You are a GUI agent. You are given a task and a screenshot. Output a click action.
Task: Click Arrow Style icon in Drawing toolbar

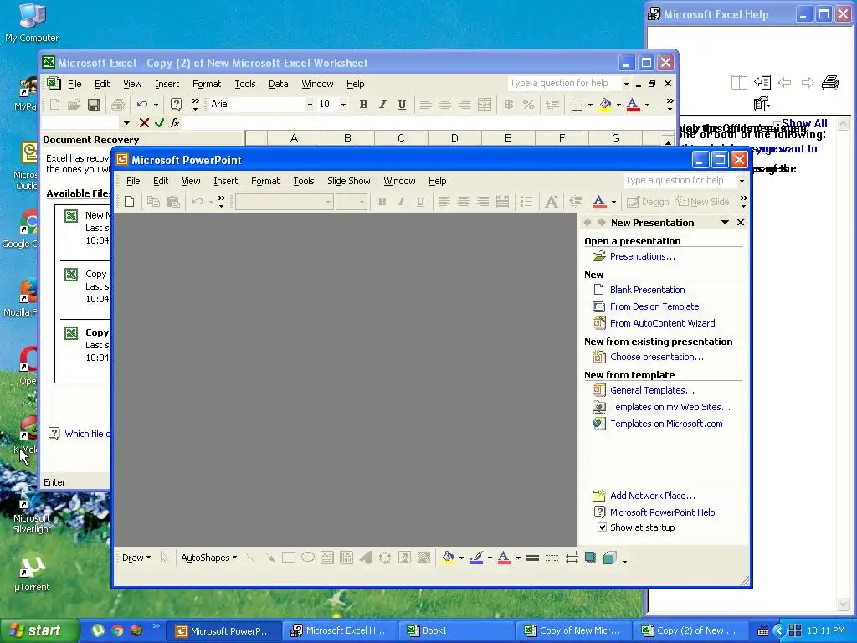coord(572,557)
